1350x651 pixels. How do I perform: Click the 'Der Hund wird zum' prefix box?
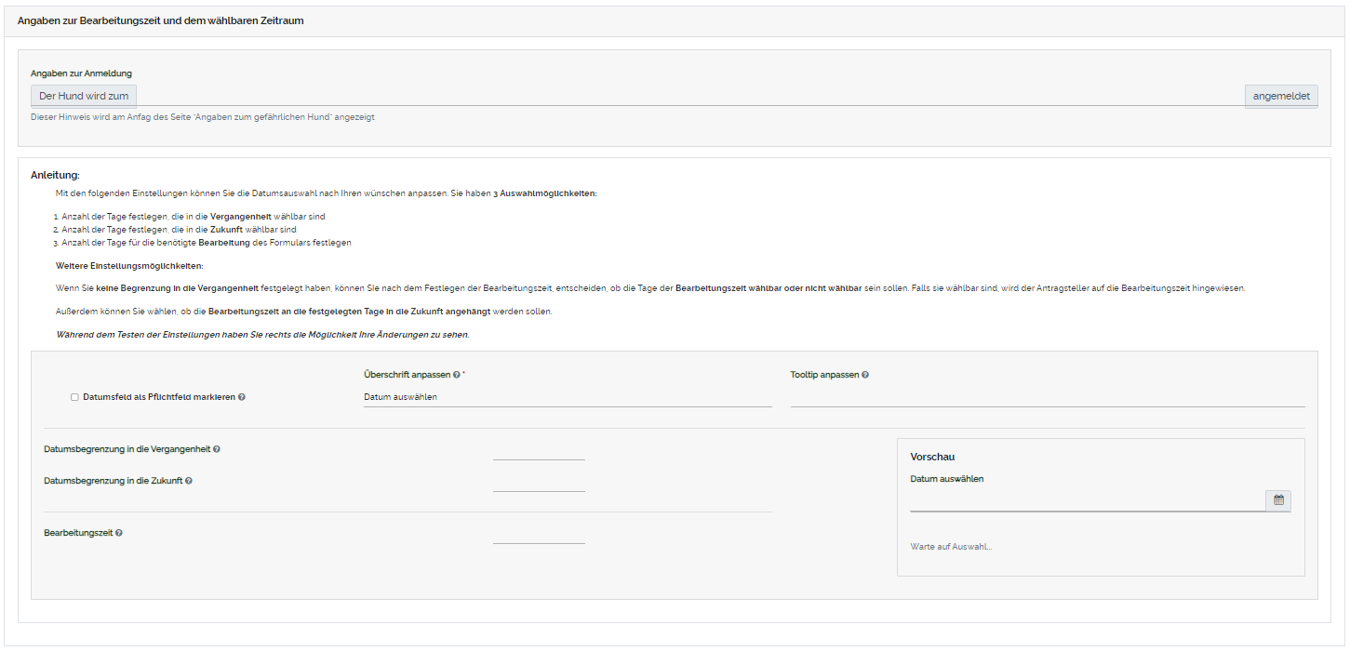click(x=84, y=96)
